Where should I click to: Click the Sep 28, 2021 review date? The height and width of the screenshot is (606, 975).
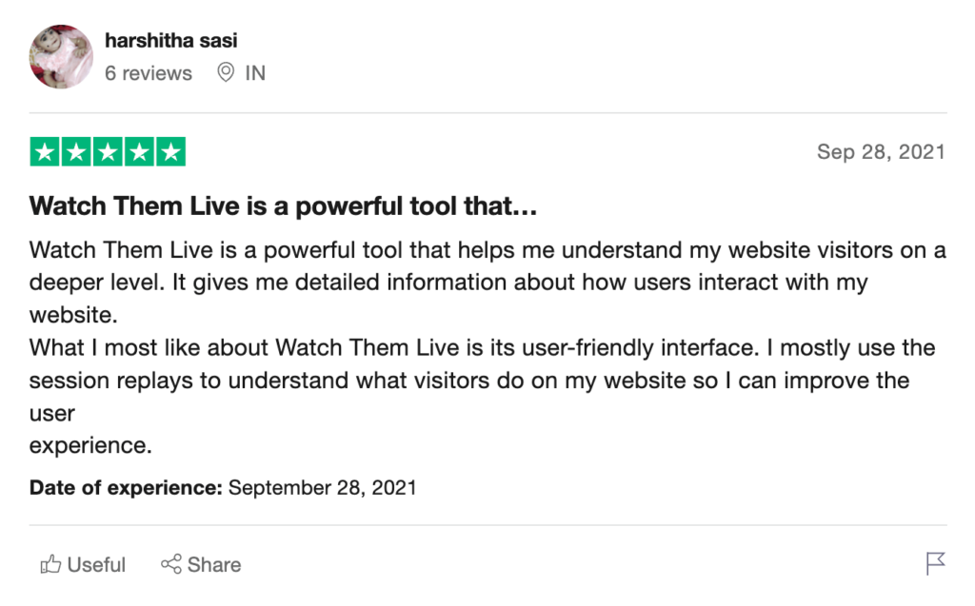(x=881, y=151)
